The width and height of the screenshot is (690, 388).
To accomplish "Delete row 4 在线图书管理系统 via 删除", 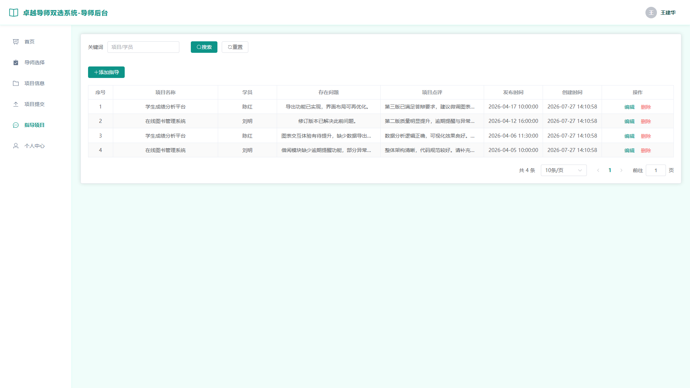I will coord(646,151).
